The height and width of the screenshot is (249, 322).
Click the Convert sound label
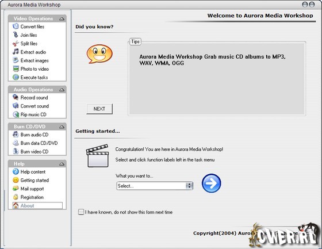coord(34,106)
